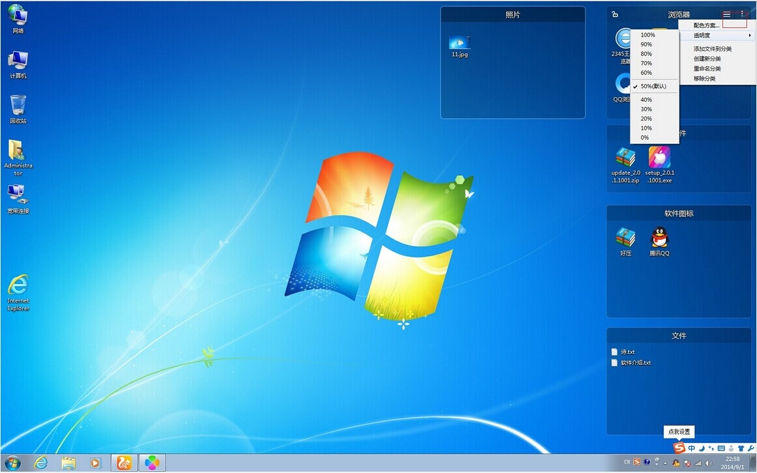The width and height of the screenshot is (757, 473).
Task: Click the QQ tray icon
Action: [x=676, y=463]
